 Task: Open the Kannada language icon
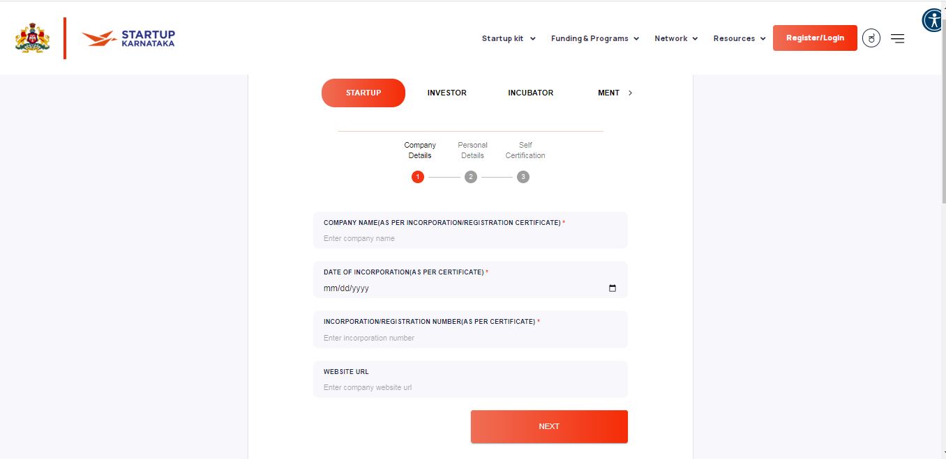pyautogui.click(x=871, y=38)
